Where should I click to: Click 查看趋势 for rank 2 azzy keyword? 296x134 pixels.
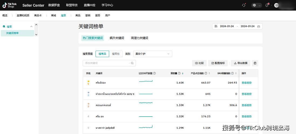coord(247,94)
